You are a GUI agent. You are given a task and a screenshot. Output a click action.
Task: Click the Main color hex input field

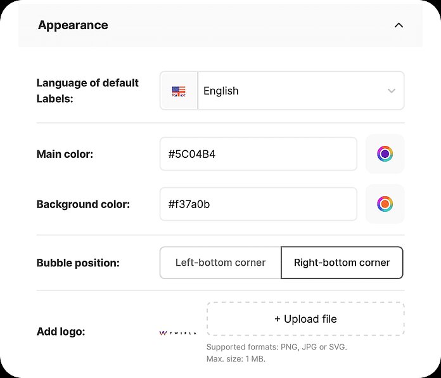259,154
